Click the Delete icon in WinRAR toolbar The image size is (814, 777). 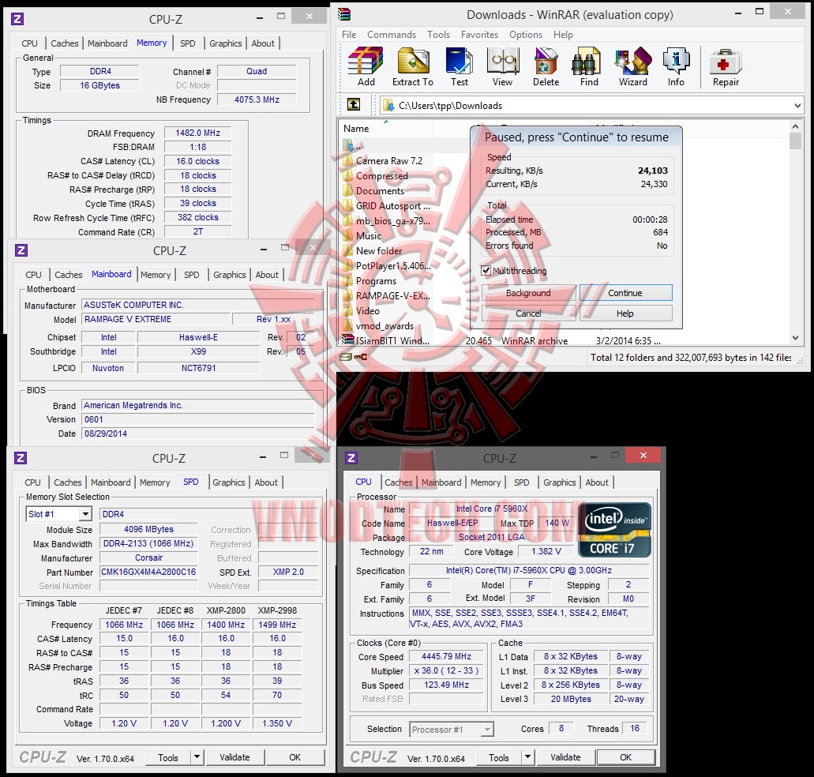click(546, 61)
